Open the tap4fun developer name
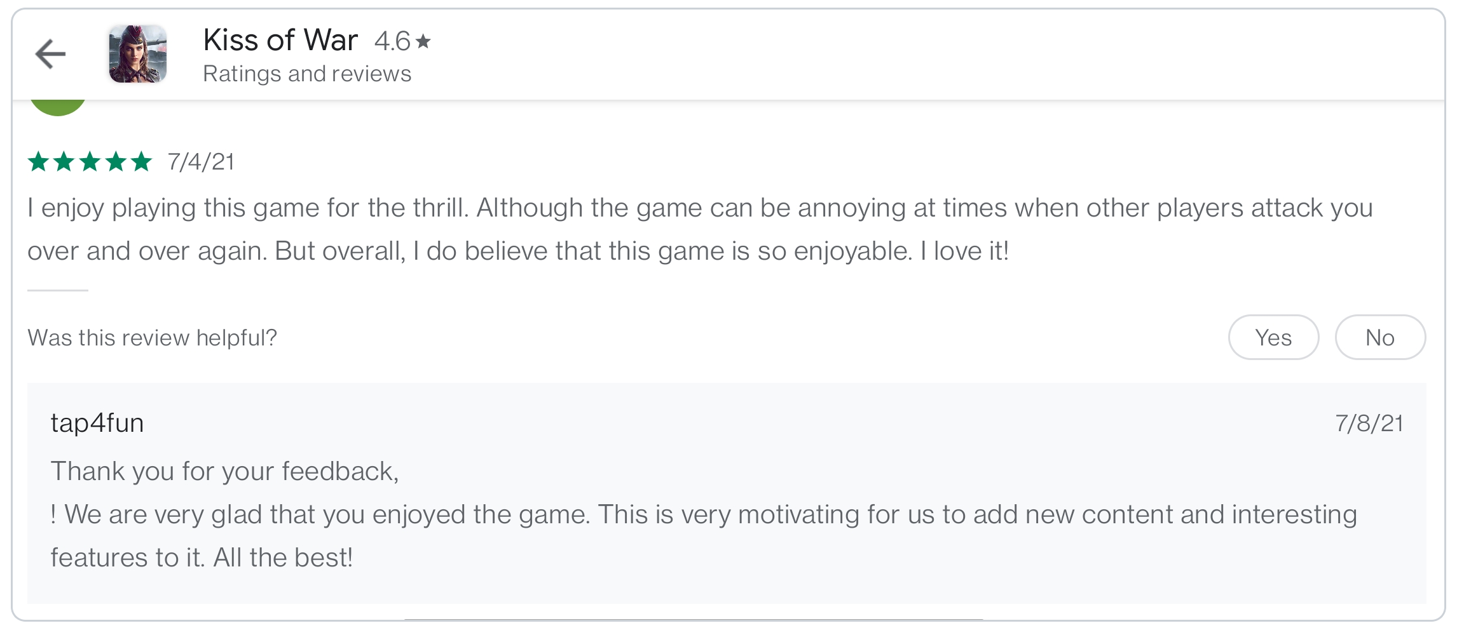Viewport: 1457px width, 642px height. [97, 423]
